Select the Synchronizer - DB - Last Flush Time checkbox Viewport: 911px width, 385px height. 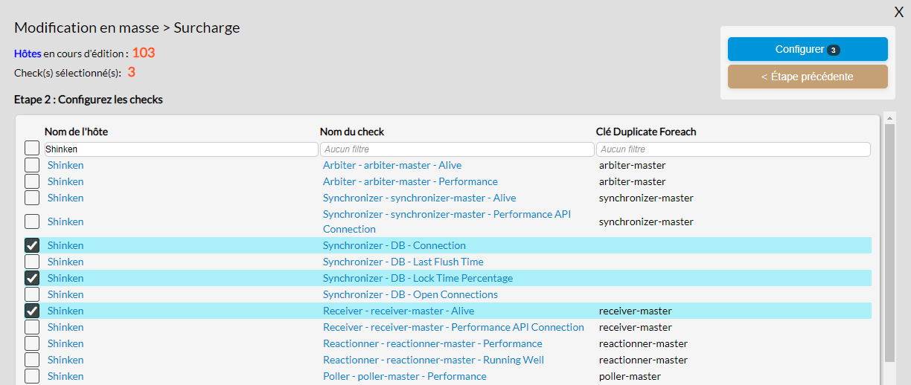click(x=32, y=262)
